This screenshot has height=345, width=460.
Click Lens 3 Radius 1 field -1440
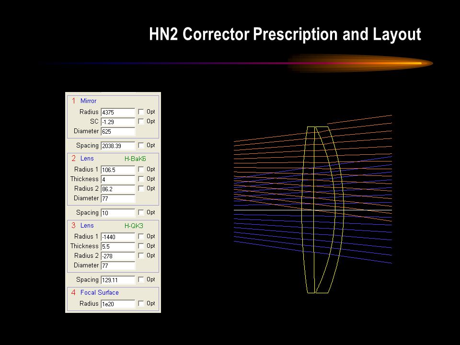click(x=118, y=237)
